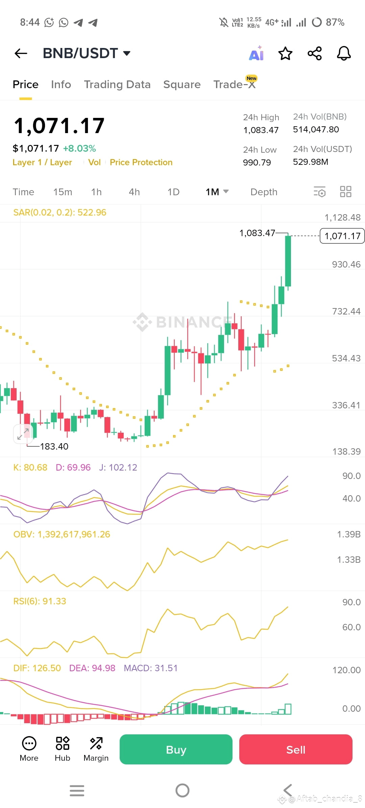Open the Trade-X tab
The width and height of the screenshot is (365, 808).
click(235, 84)
